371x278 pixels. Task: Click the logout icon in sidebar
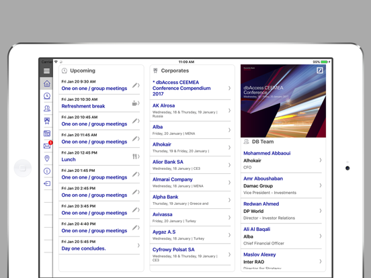47,183
